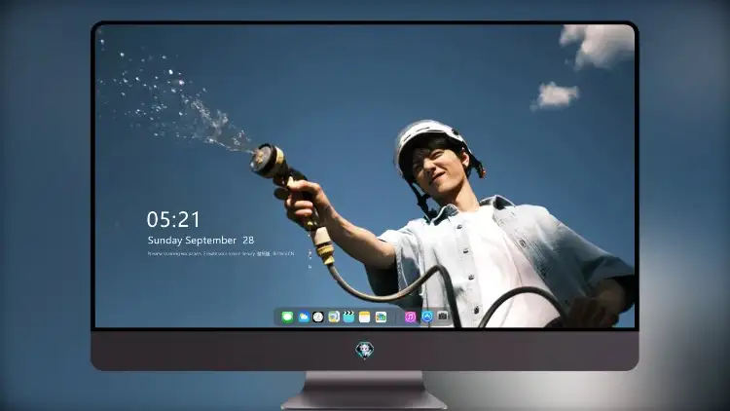
Task: Open the pink iTunes music icon
Action: tap(410, 317)
